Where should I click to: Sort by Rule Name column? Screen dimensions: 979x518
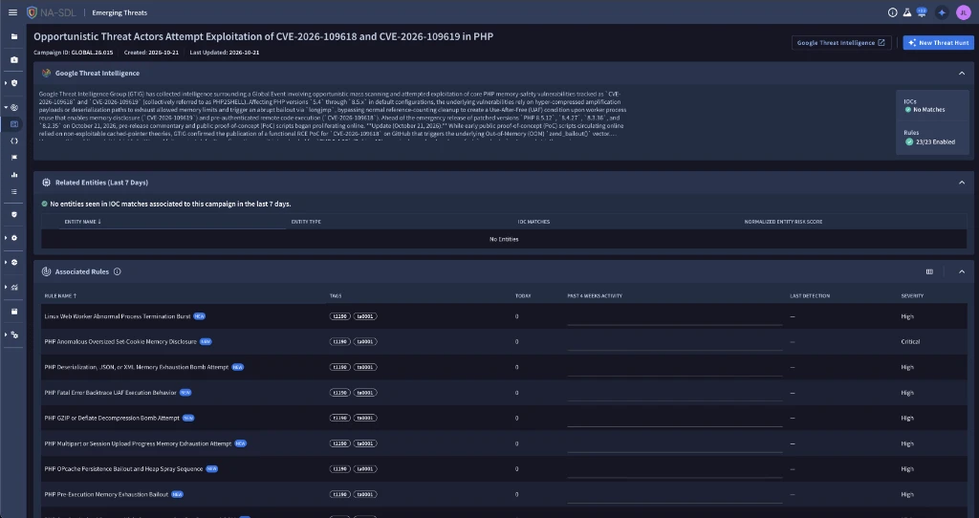pyautogui.click(x=60, y=296)
